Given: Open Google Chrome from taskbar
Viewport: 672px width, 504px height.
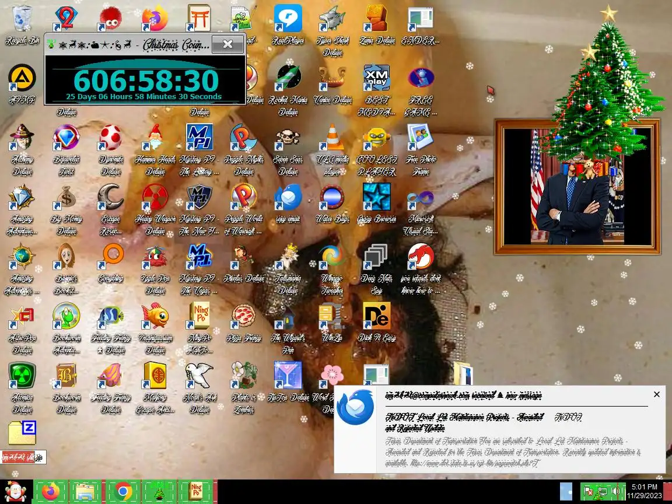Looking at the screenshot, I should tap(123, 492).
